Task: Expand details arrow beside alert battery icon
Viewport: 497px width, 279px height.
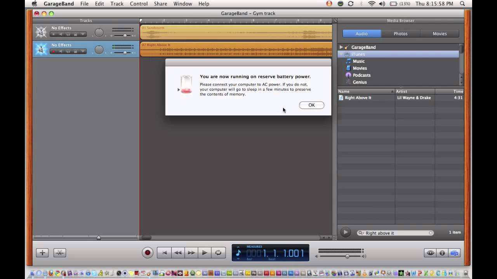Action: coord(179,90)
